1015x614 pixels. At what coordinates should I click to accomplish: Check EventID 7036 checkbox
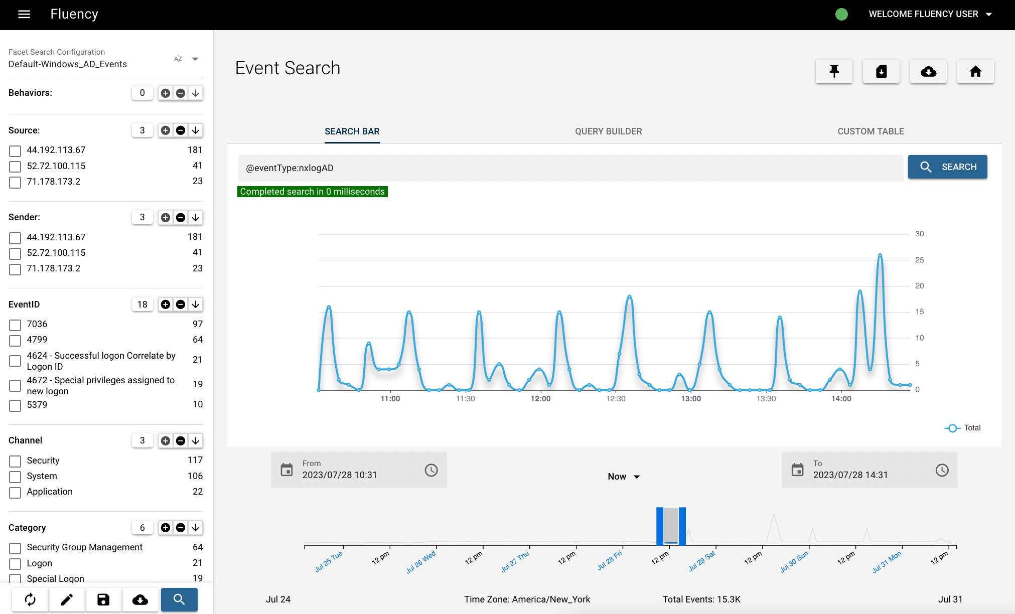[15, 325]
